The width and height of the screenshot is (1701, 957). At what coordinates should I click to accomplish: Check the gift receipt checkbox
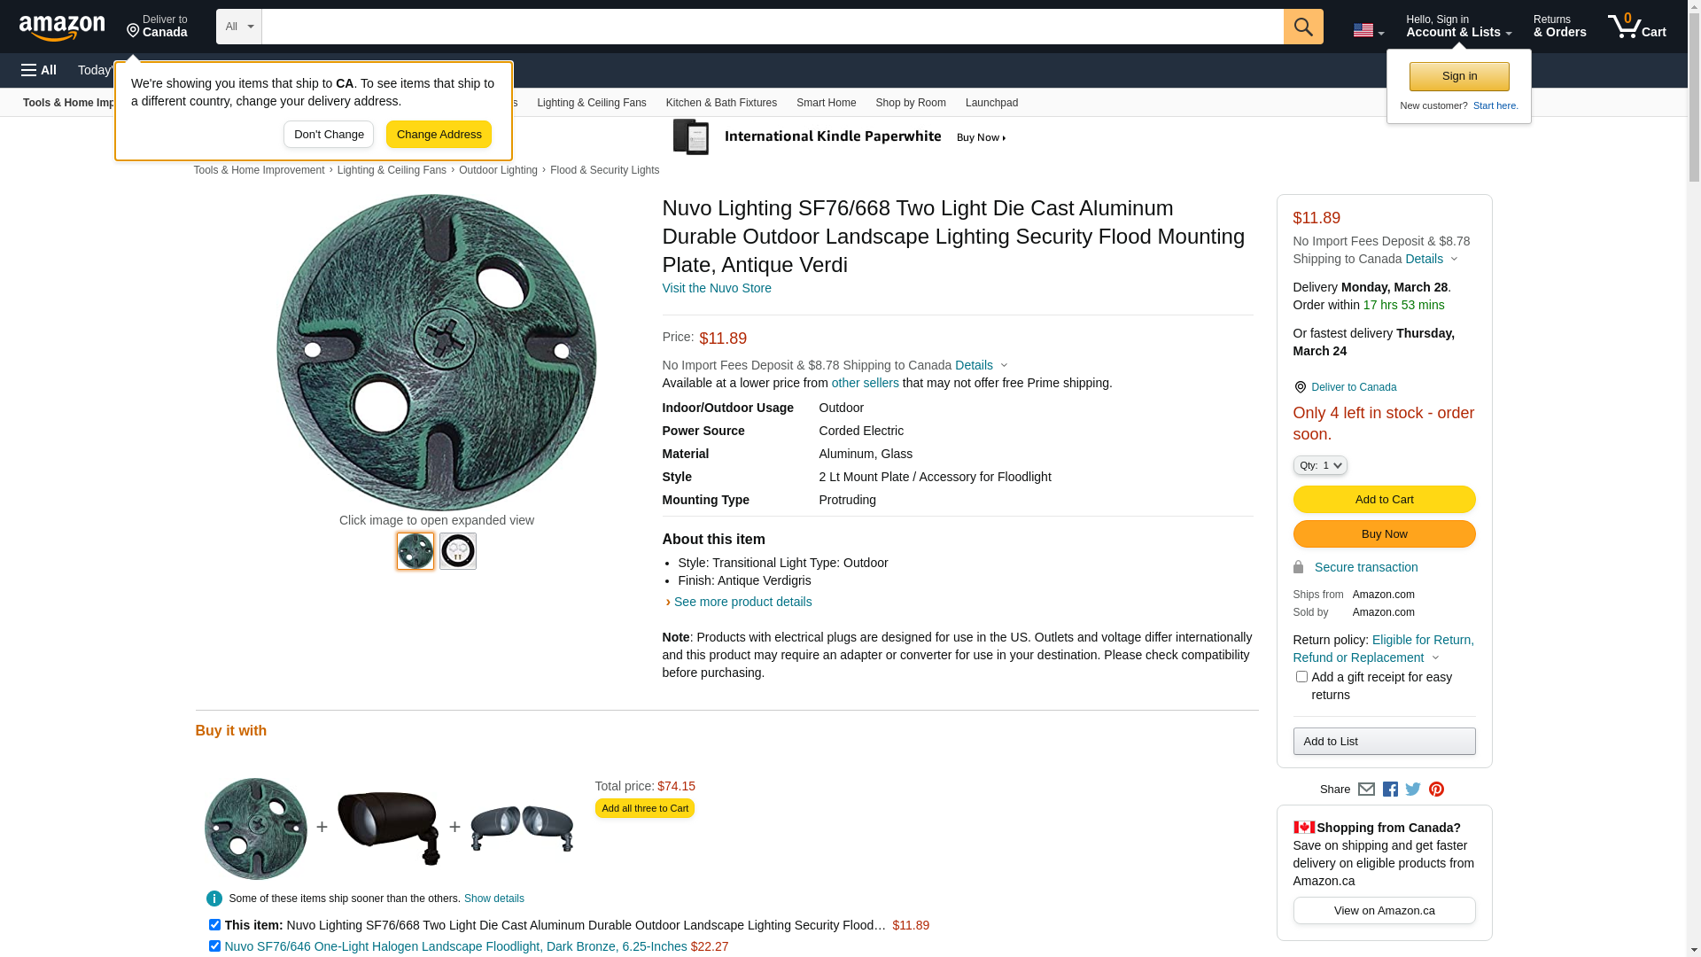[x=1301, y=677]
